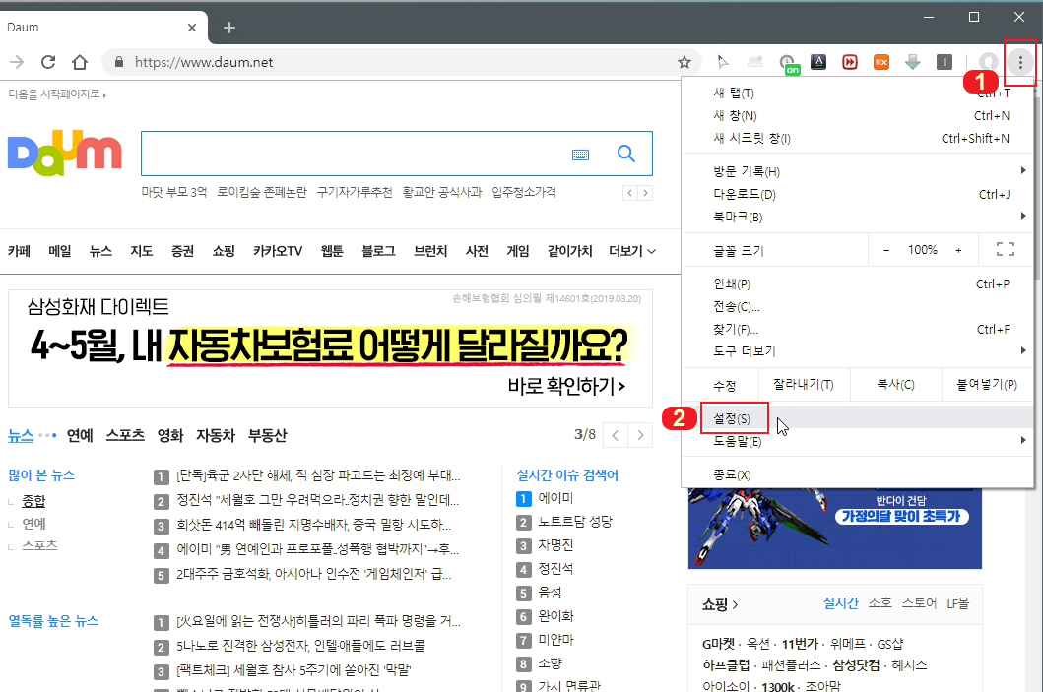Open 메일 in Daum navigation

click(x=60, y=251)
